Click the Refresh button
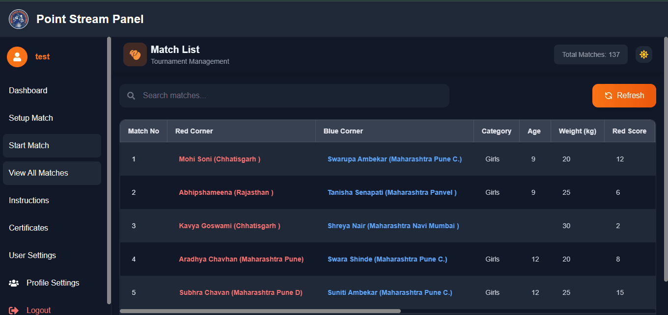The image size is (668, 315). 624,96
